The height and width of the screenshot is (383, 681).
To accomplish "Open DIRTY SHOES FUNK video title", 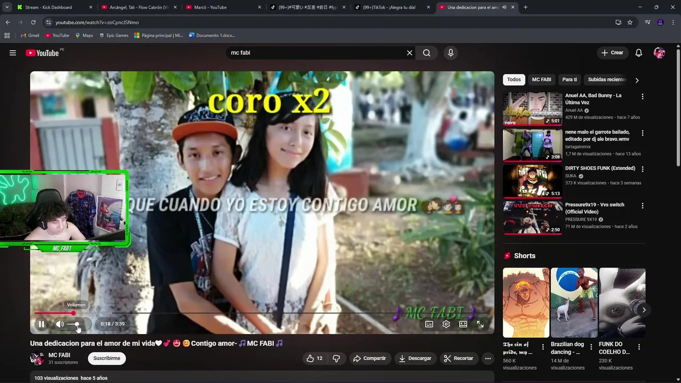I will (x=600, y=168).
